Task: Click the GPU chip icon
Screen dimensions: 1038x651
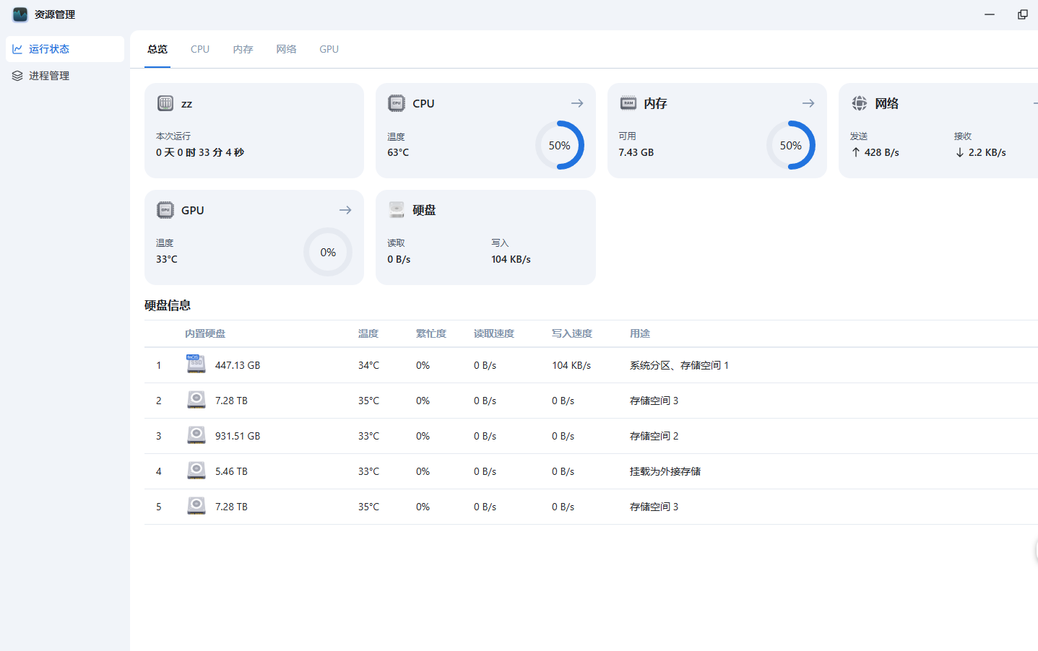Action: tap(165, 210)
